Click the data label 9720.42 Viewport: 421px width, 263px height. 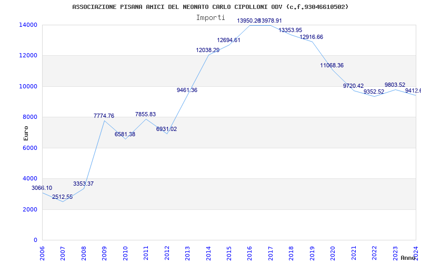tap(353, 86)
